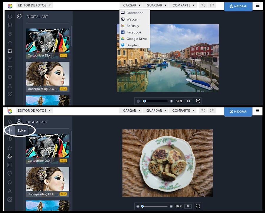Click Digital Art panel scrollbar in canal-photo editor
The width and height of the screenshot is (265, 213).
[x=72, y=36]
